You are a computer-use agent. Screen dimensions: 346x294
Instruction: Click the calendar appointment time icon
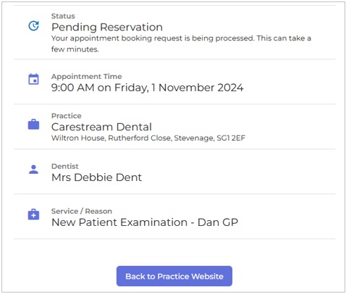[x=33, y=79]
